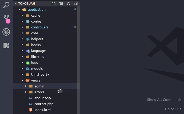Screen dimensions: 184x114
Task: Click the Go to File hint
Action: click(173, 109)
